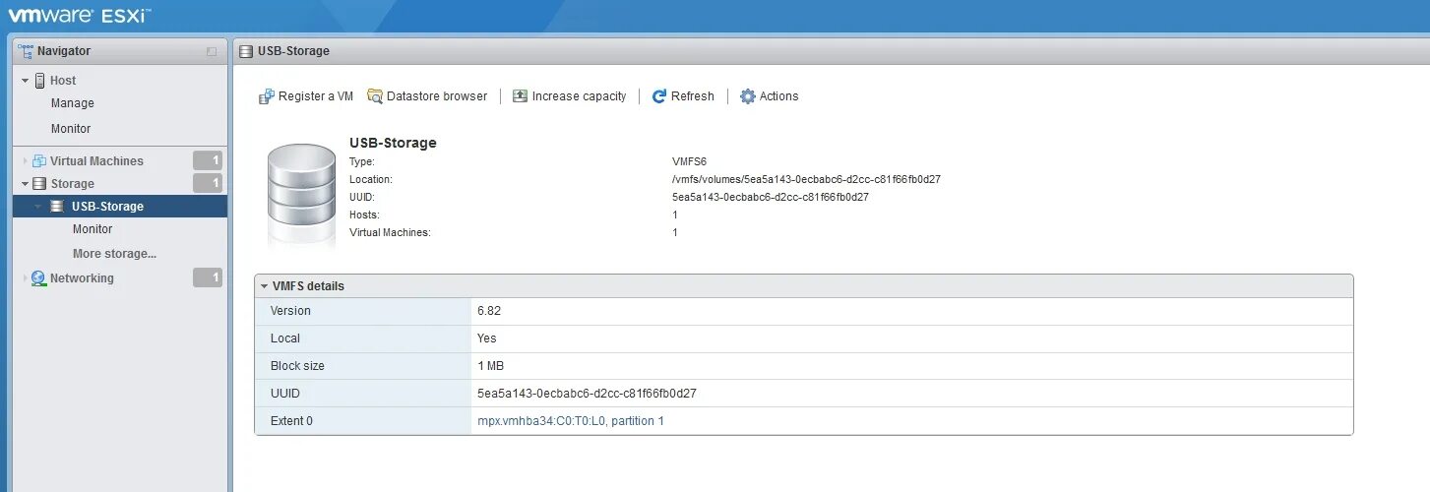Collapse the Storage tree node
Image resolution: width=1430 pixels, height=492 pixels.
click(x=26, y=184)
